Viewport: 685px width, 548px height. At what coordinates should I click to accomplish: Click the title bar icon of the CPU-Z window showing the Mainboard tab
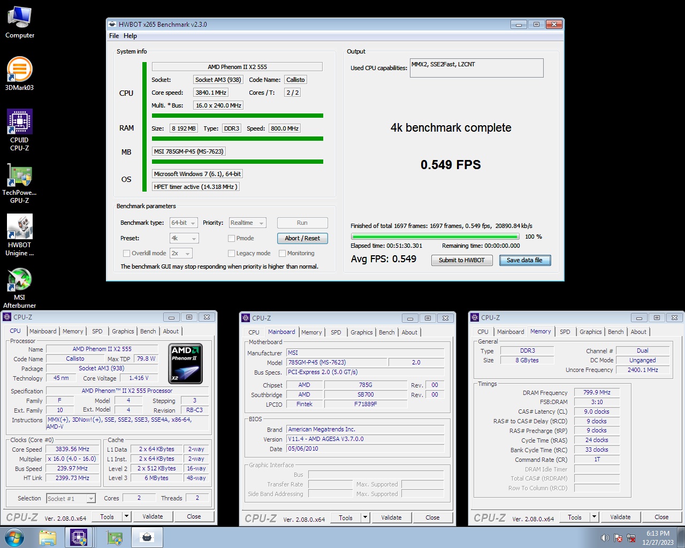pos(246,318)
